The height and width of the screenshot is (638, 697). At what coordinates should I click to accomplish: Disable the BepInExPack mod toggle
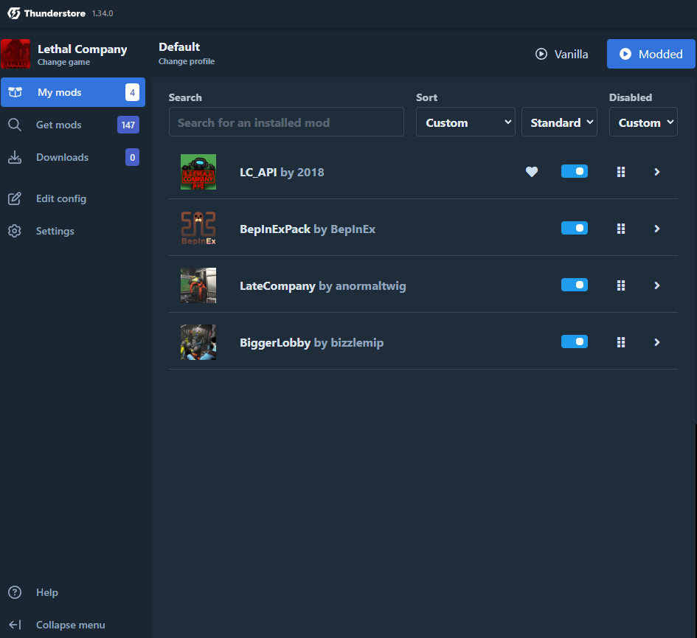point(575,228)
